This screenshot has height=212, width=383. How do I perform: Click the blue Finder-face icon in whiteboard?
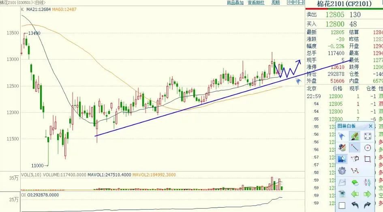(342, 159)
